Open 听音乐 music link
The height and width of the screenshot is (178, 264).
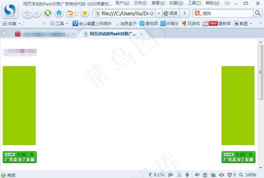(x=169, y=24)
